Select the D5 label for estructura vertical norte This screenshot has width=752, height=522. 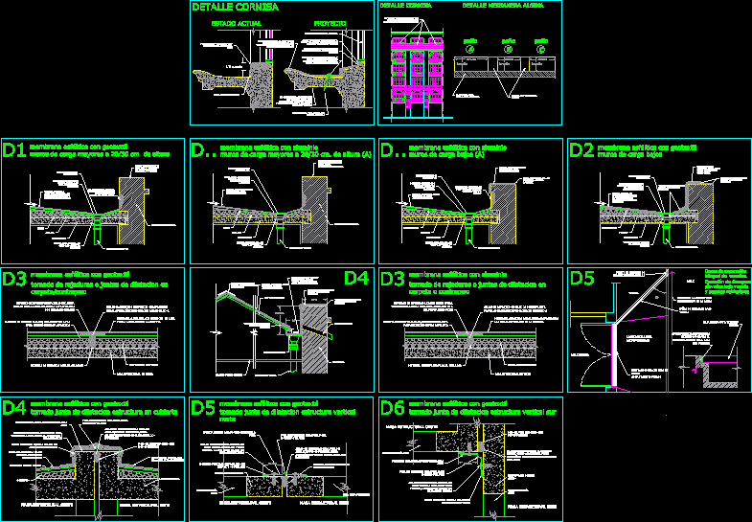coord(203,407)
